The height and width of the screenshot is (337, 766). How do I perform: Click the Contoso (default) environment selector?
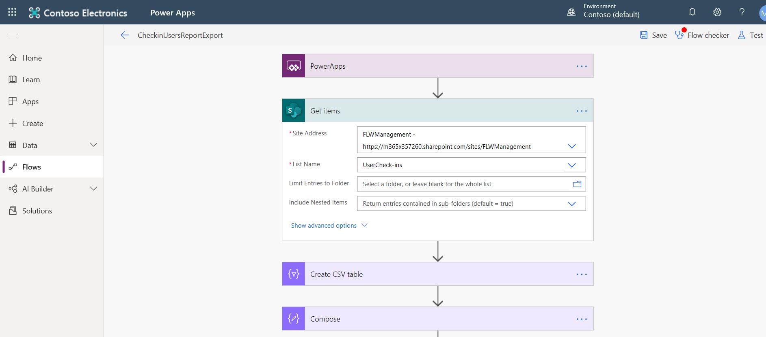click(x=612, y=15)
